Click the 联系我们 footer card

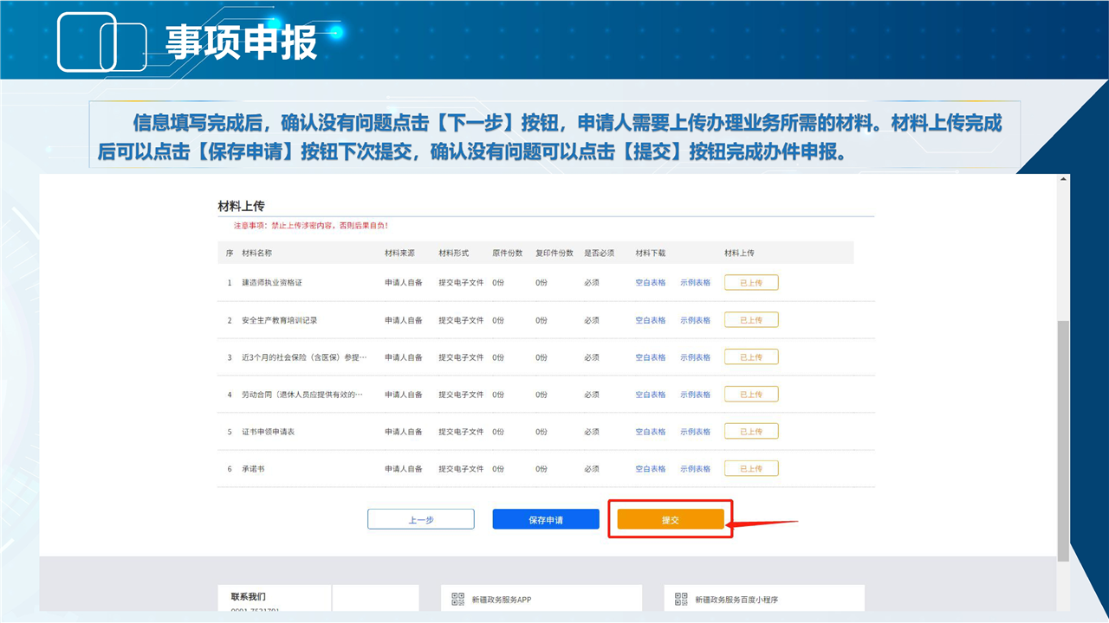coord(274,599)
